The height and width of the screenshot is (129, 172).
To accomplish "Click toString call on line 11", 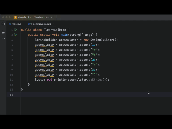I will point(95,80).
